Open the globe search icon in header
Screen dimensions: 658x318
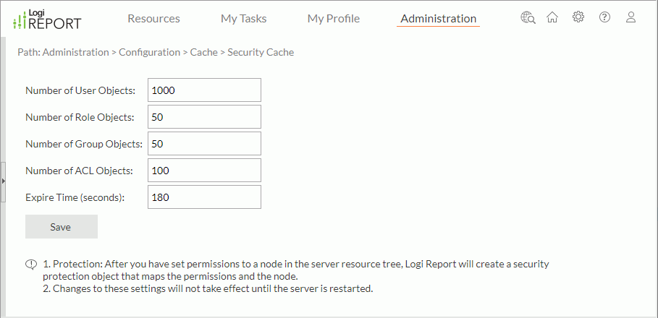tap(528, 18)
